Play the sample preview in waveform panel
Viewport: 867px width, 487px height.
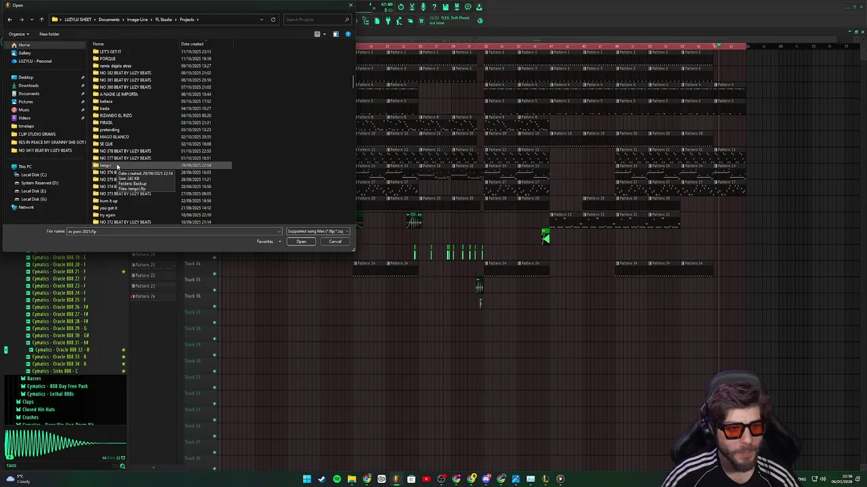pyautogui.click(x=9, y=457)
